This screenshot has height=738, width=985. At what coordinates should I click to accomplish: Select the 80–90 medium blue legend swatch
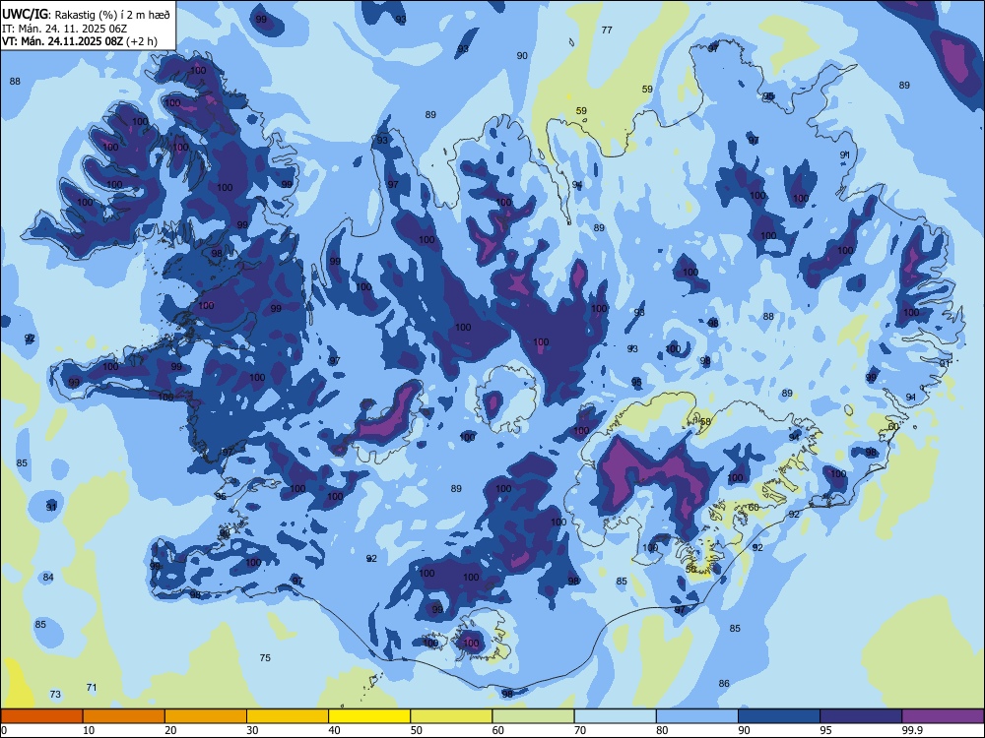[697, 716]
